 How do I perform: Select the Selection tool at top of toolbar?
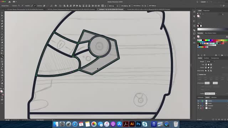tap(2, 13)
